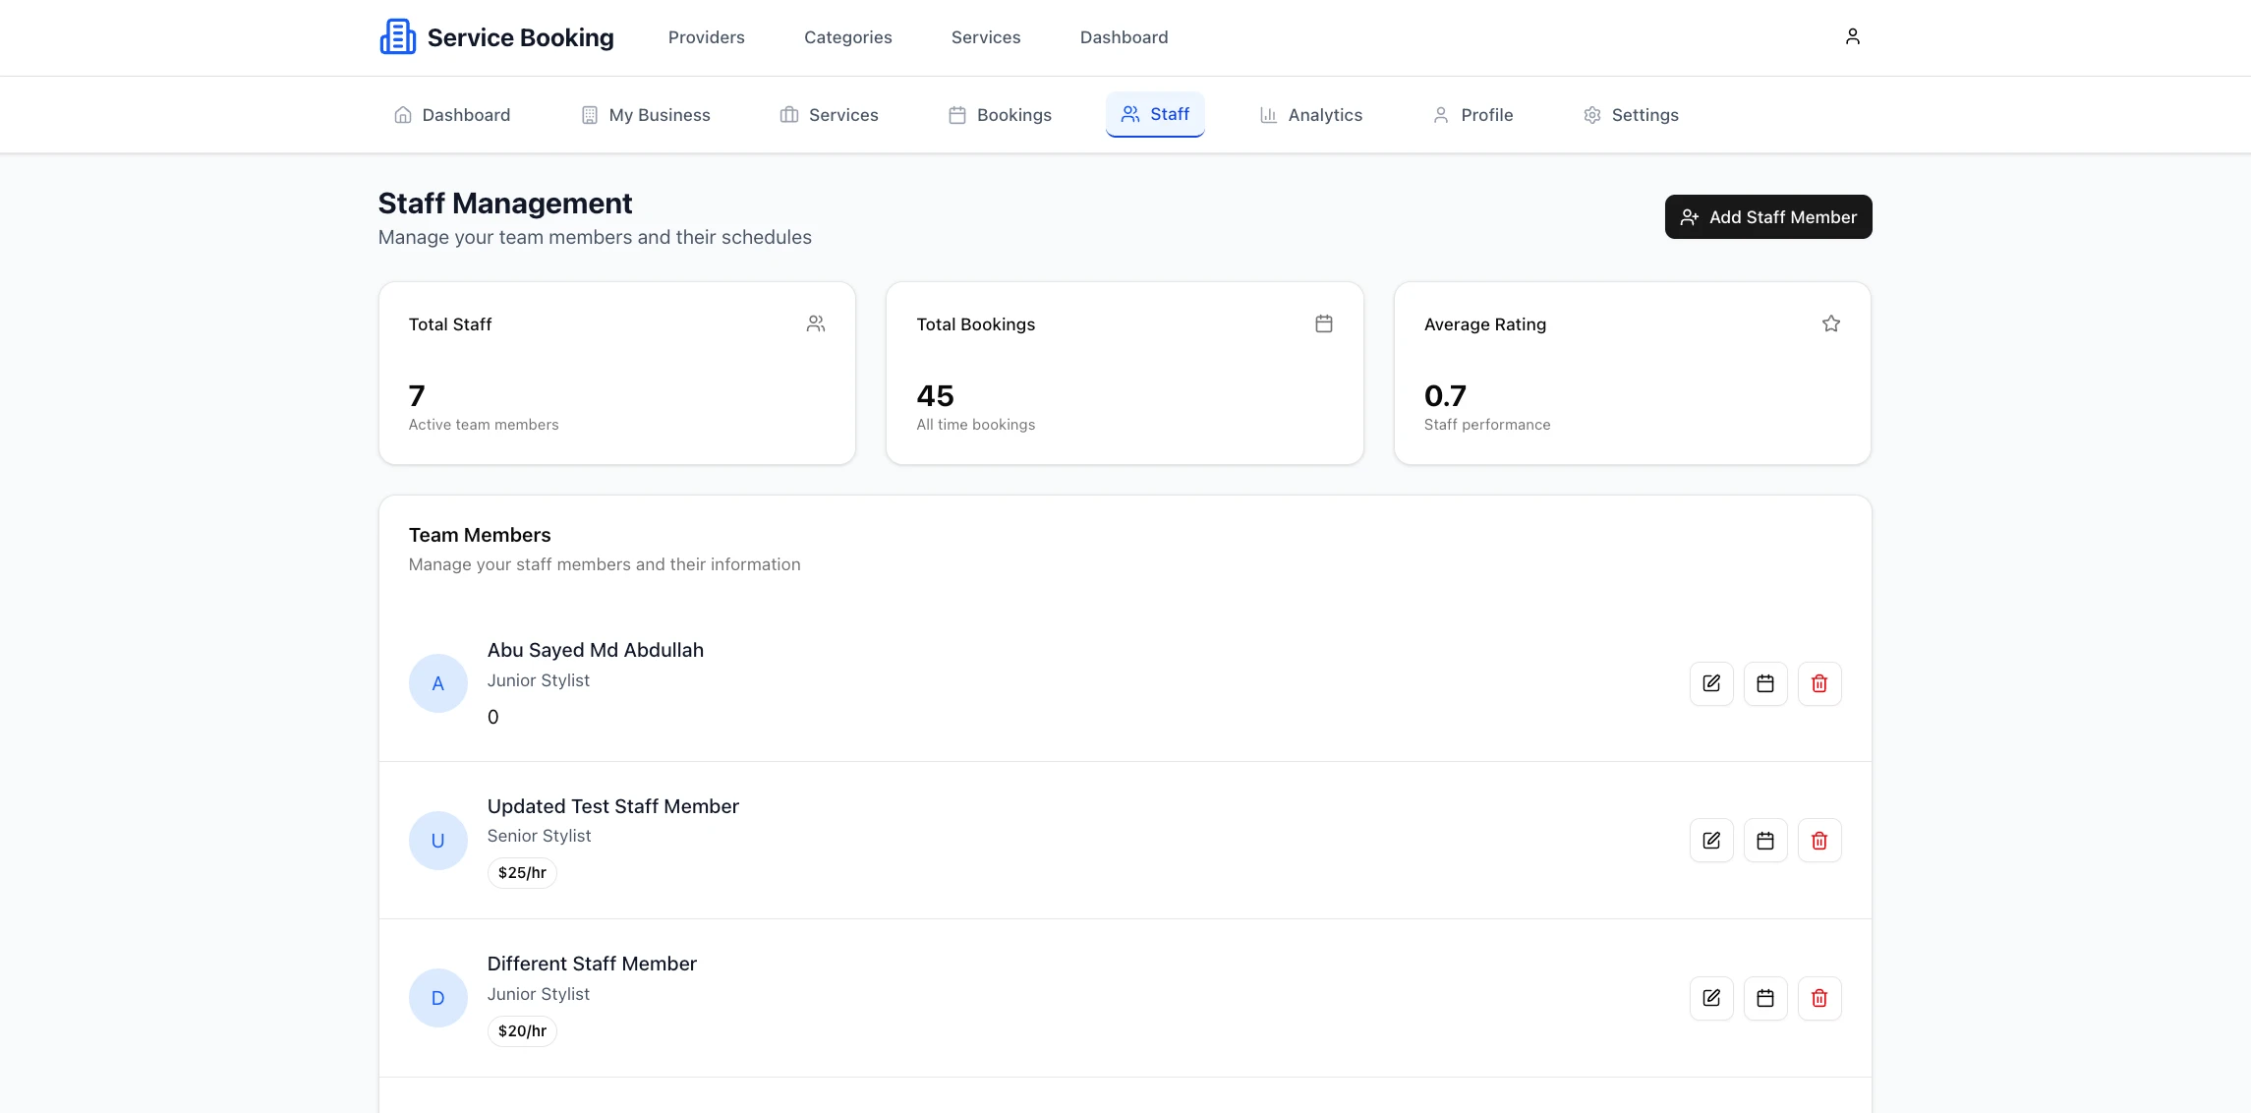Open schedule calendar icon for Abu Sayed

[1765, 682]
